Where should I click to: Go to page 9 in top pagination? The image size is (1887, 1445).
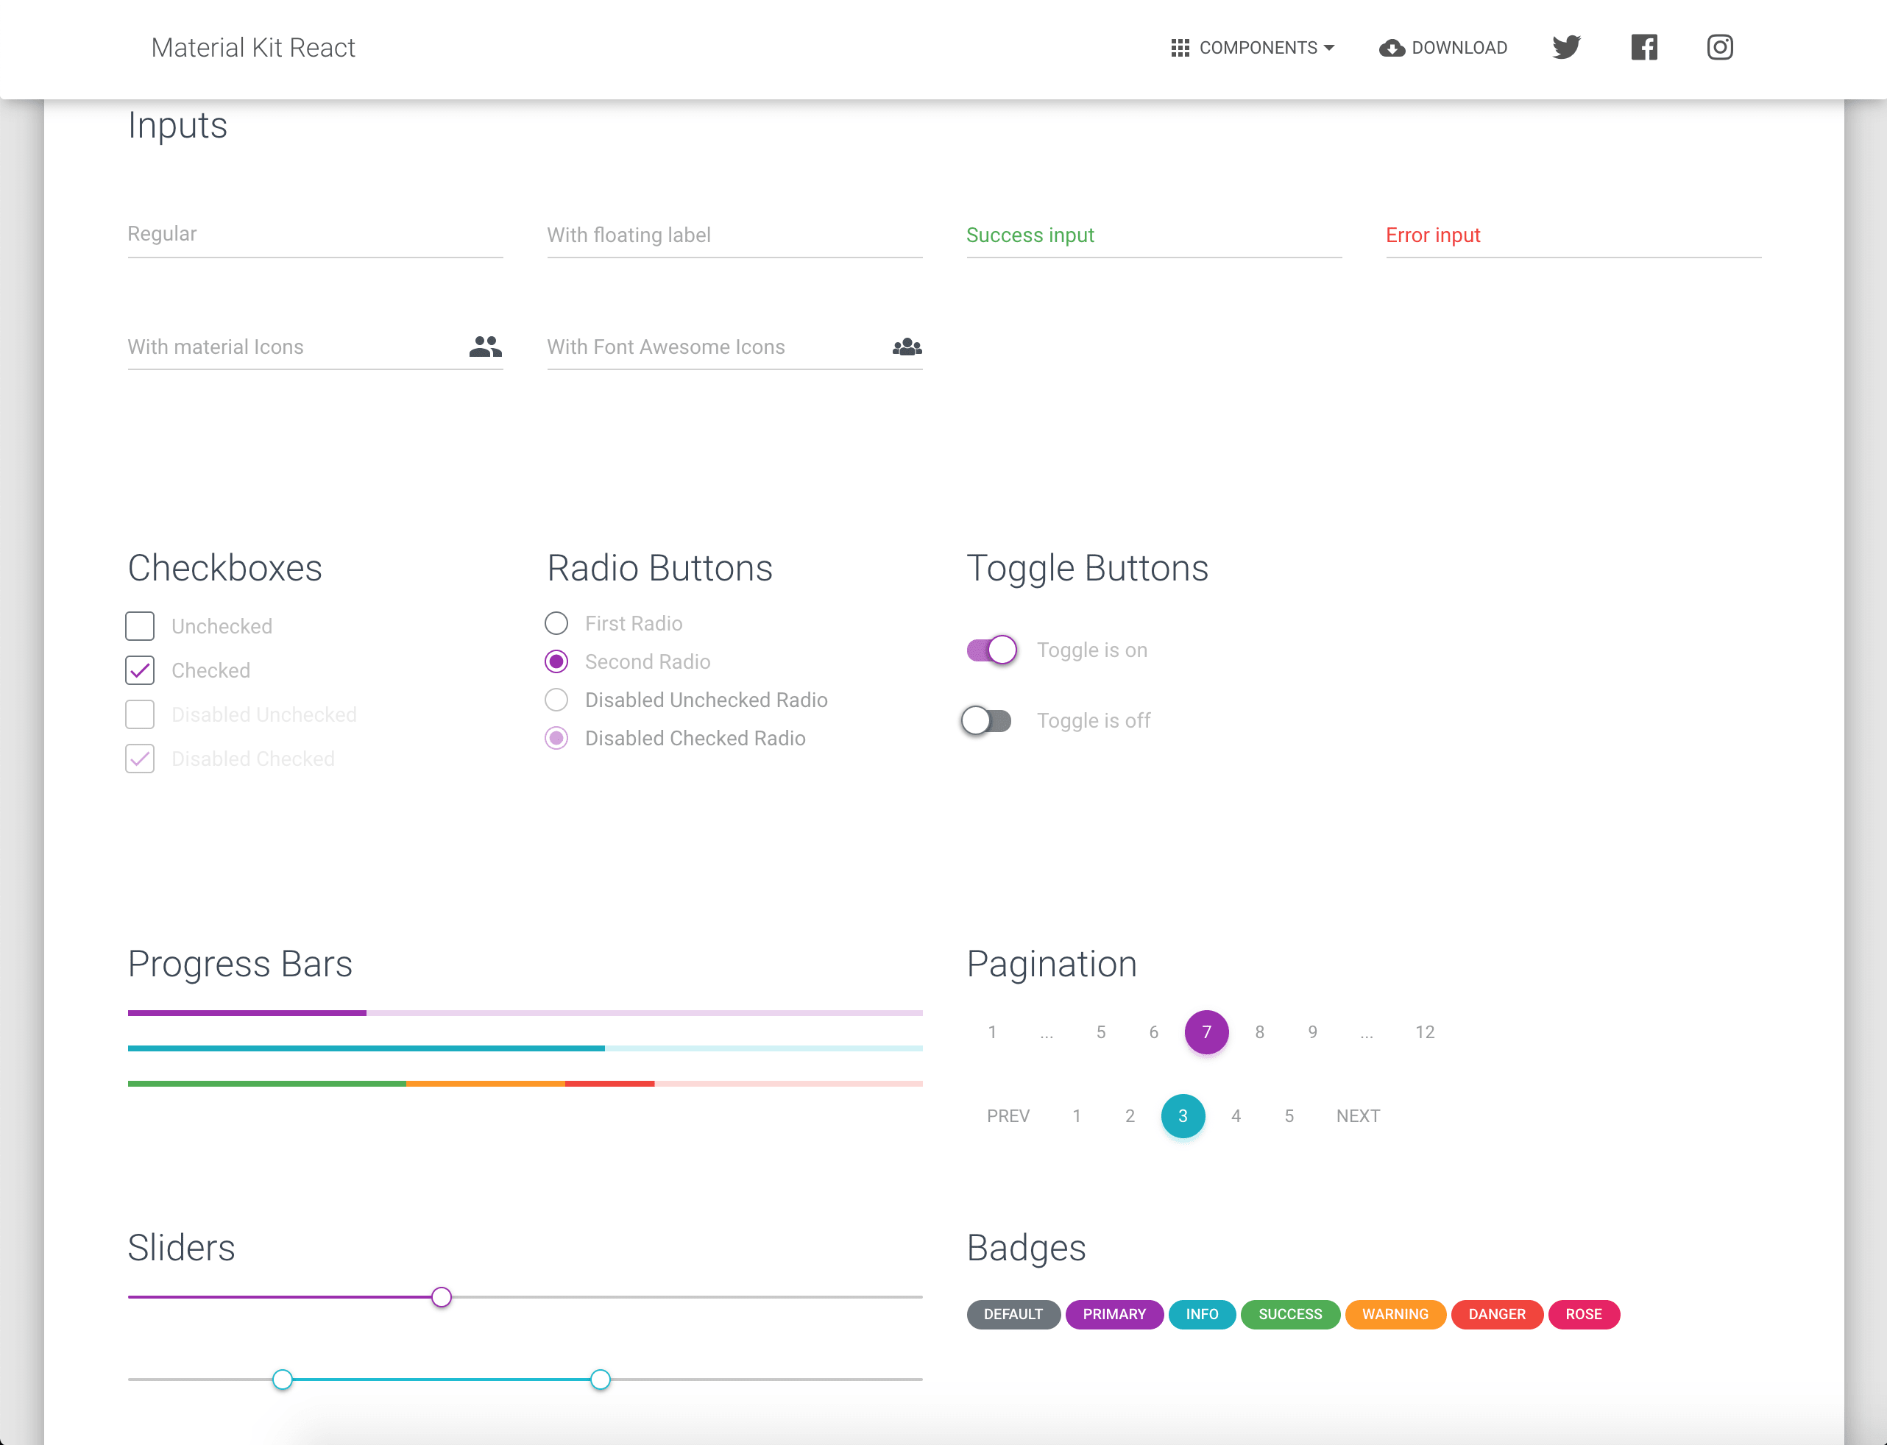pyautogui.click(x=1312, y=1032)
